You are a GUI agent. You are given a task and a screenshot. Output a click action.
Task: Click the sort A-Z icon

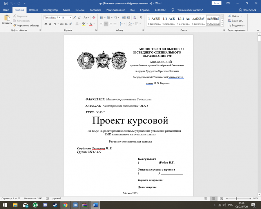134,18
